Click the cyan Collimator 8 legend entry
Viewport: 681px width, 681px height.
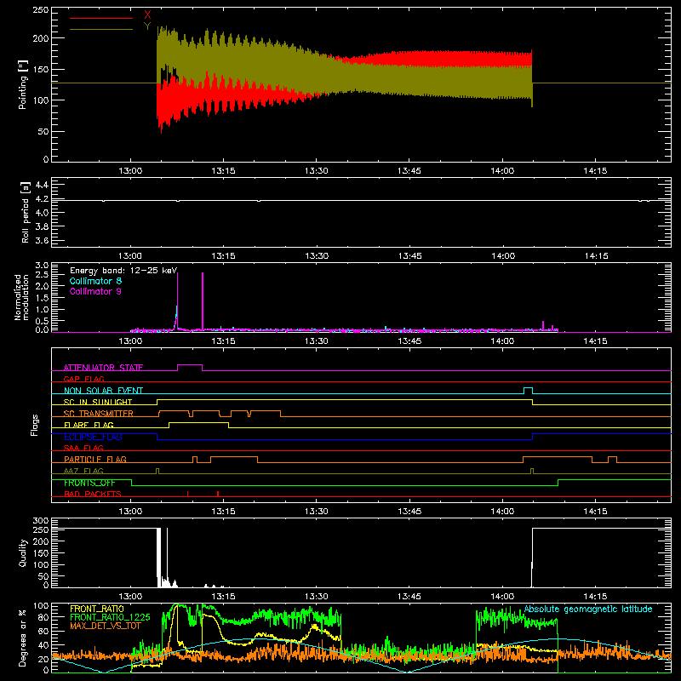[95, 281]
